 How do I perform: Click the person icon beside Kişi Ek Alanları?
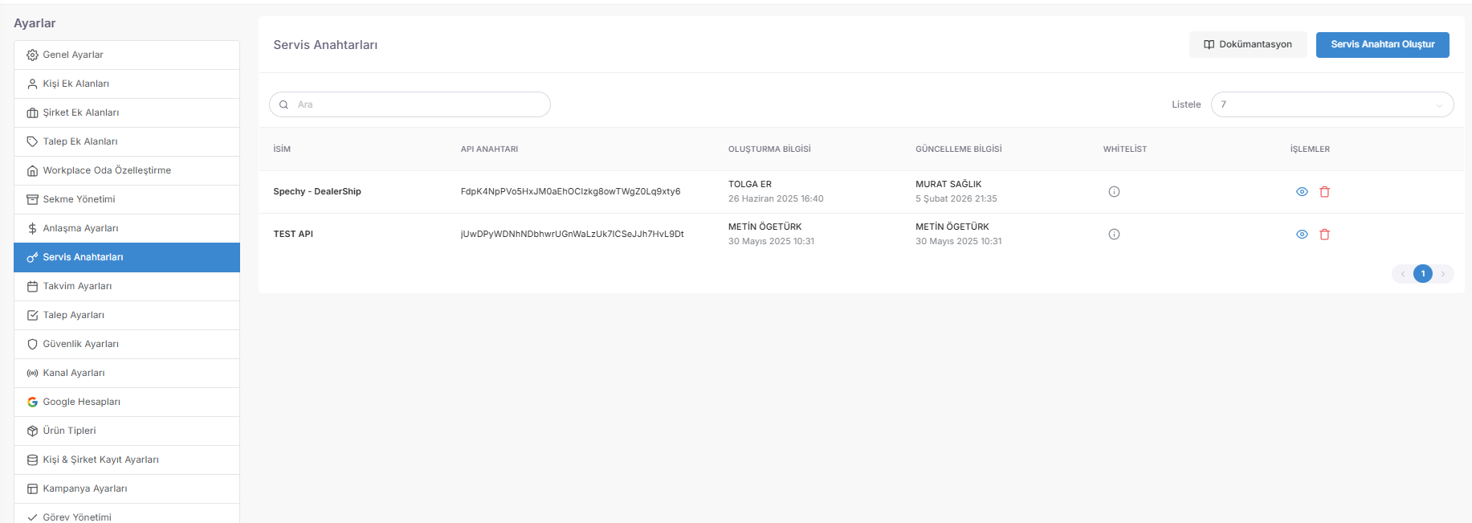point(32,84)
